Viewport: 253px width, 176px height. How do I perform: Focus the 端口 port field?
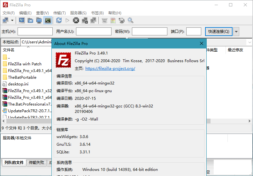coord(194,31)
